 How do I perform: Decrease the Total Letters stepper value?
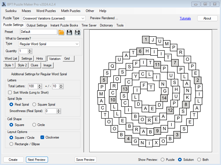(39, 88)
